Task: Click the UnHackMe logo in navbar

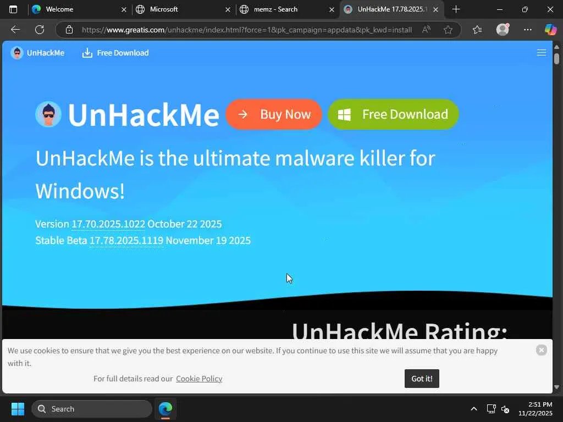Action: [37, 53]
